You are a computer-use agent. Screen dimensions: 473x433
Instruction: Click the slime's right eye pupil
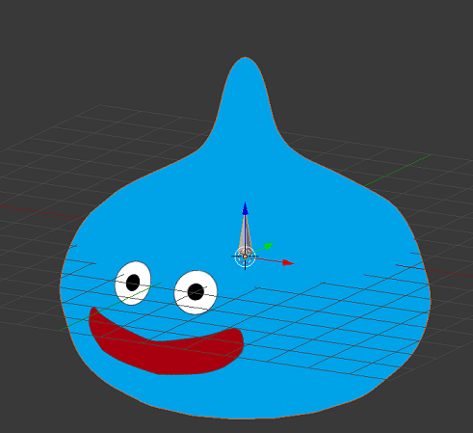(196, 291)
